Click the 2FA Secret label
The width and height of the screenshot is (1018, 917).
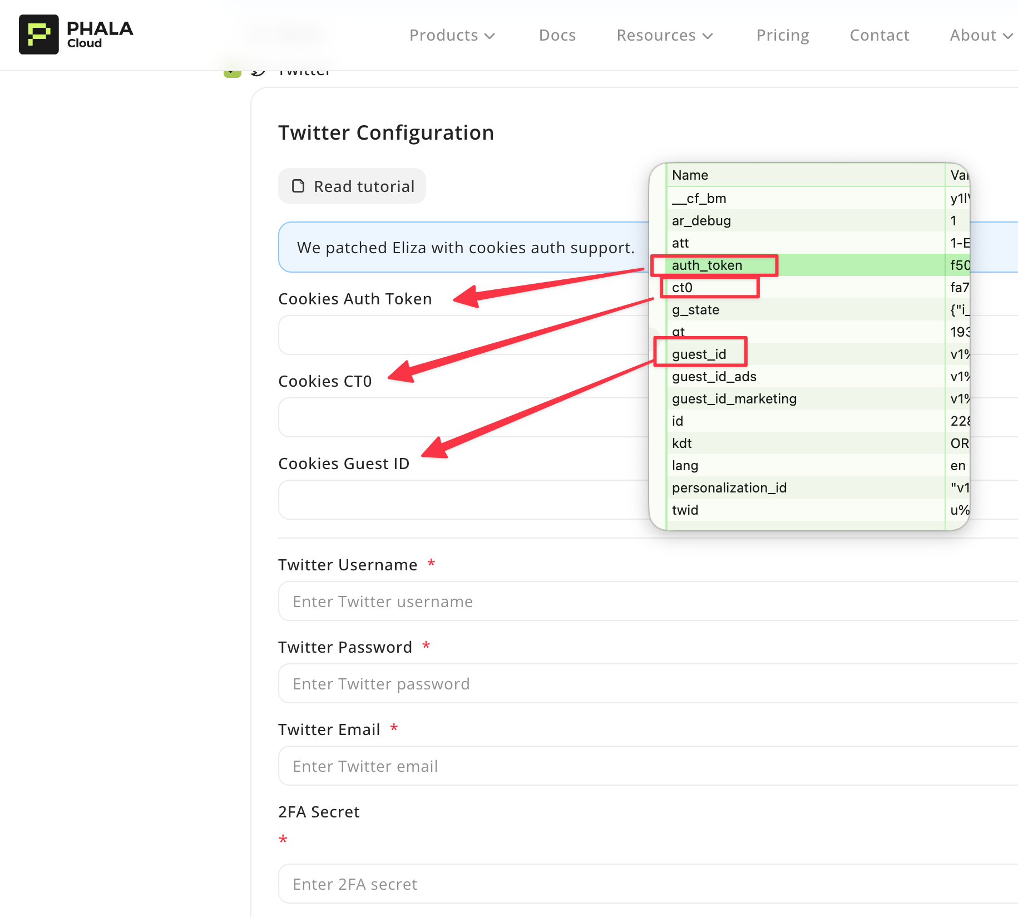pos(319,812)
